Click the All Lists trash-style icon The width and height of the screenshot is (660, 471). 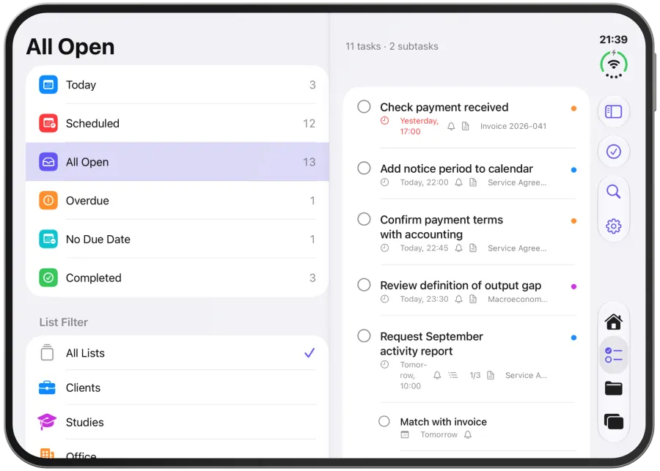(x=47, y=353)
